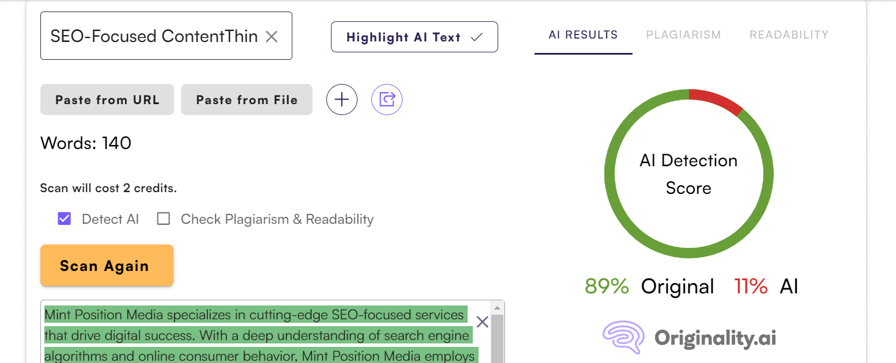Click the Paste from URL button

[x=107, y=100]
